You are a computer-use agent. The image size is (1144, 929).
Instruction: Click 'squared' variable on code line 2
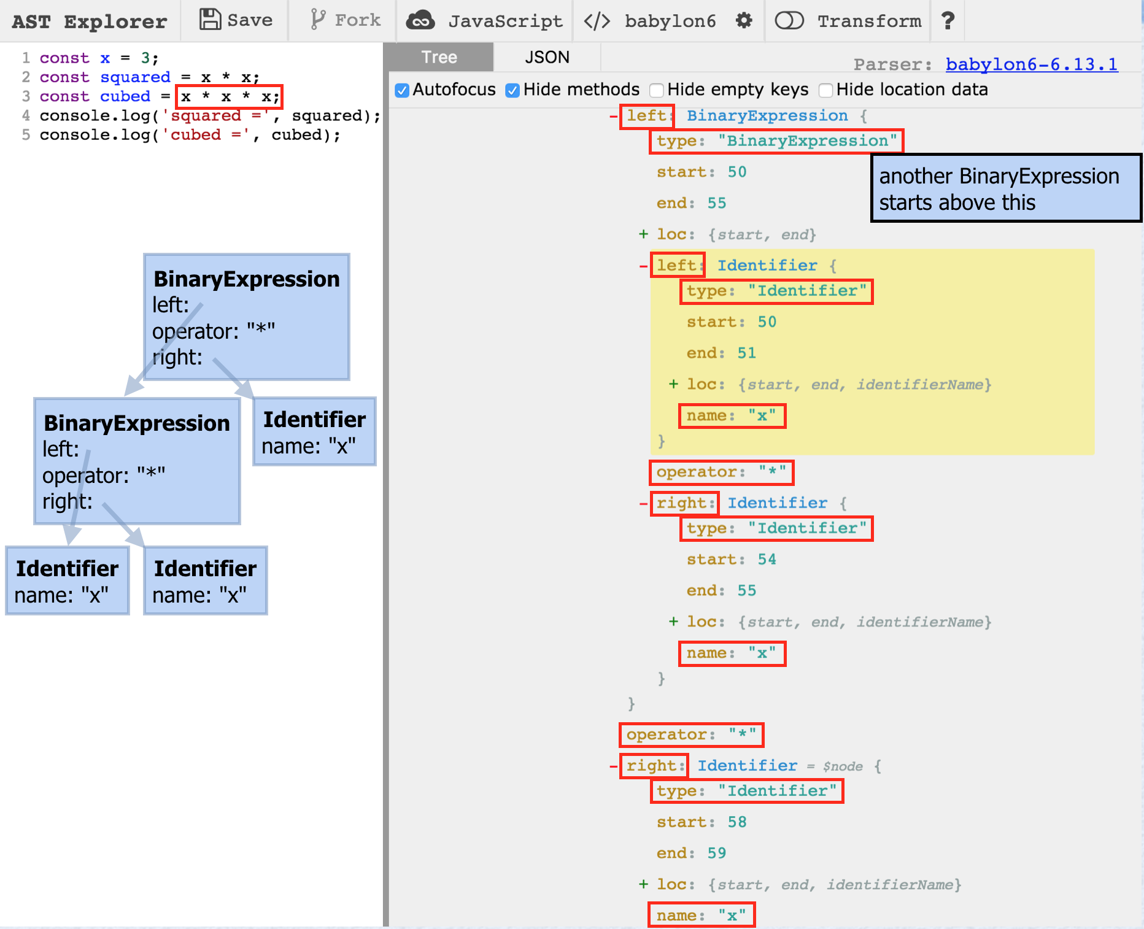coord(135,77)
